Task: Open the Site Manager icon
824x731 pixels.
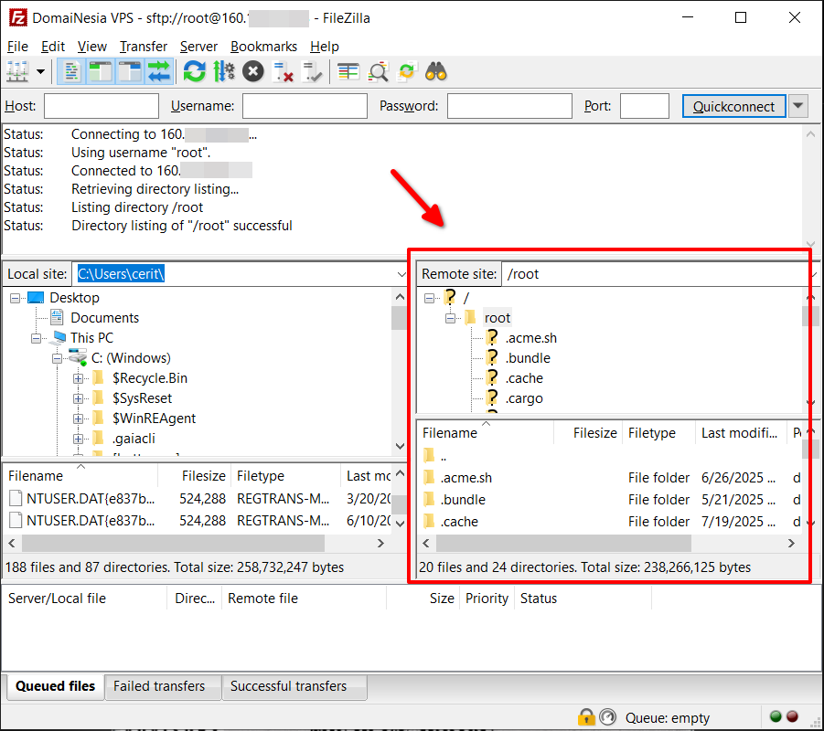Action: [x=17, y=71]
